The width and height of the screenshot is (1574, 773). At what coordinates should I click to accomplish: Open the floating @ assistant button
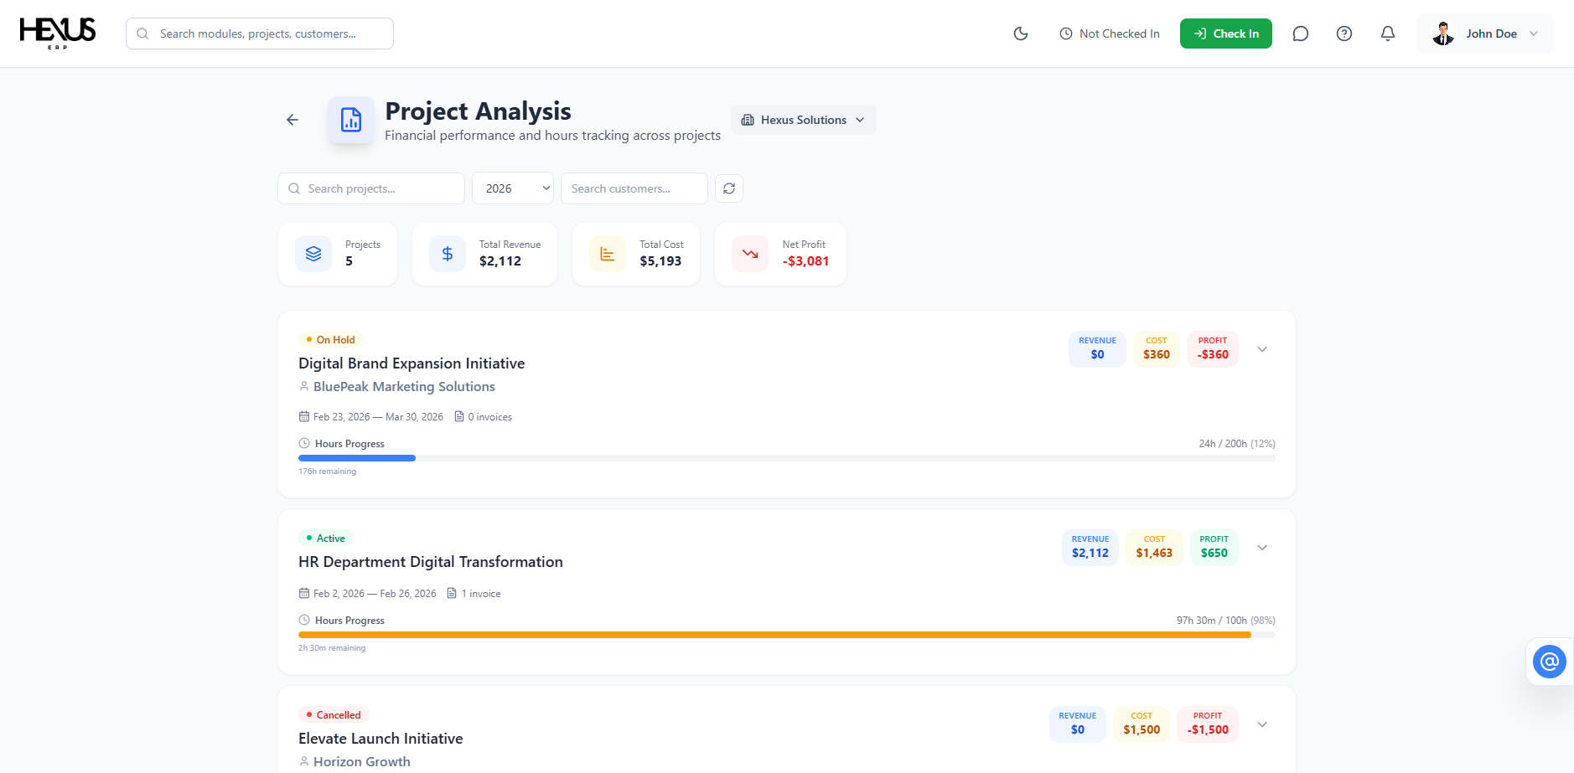click(1550, 662)
